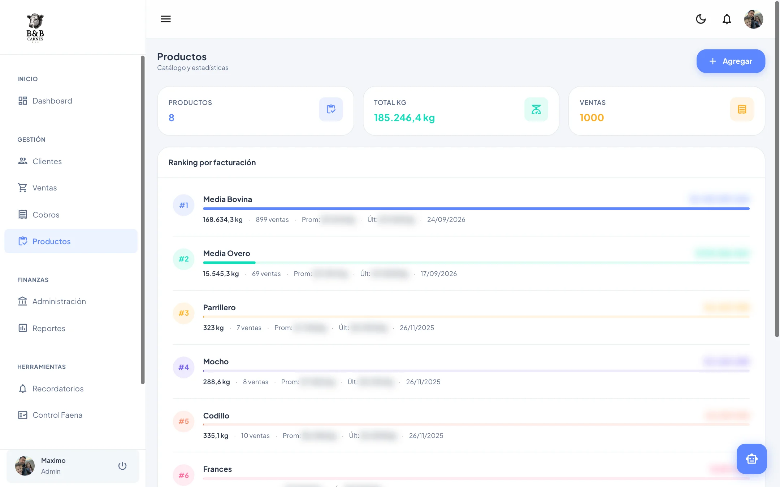The width and height of the screenshot is (780, 487).
Task: Click the Productos card clipboard icon
Action: pos(331,109)
